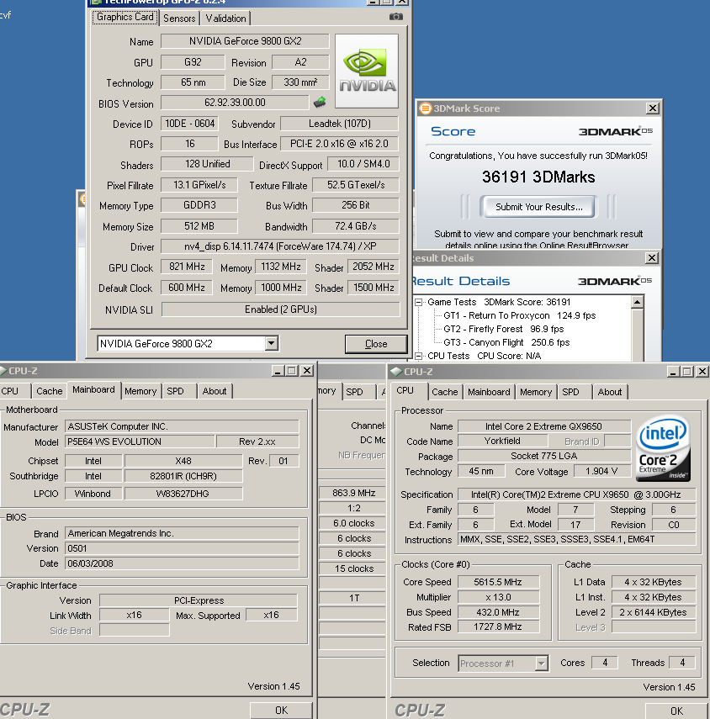Select GT2 - Firefly Forest row
The width and height of the screenshot is (710, 719).
[503, 329]
